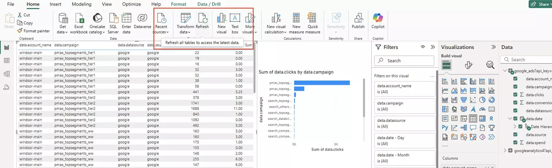Choose the Donut chart visual

click(492, 100)
